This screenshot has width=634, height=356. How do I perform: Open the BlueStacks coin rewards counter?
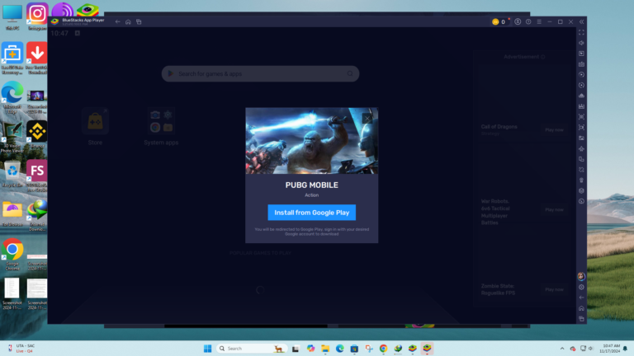(x=499, y=21)
